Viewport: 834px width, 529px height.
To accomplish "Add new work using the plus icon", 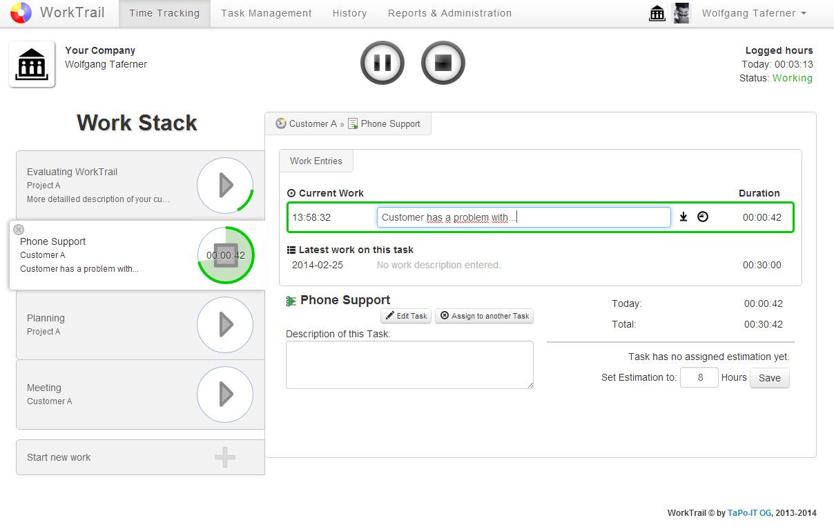I will (x=225, y=457).
